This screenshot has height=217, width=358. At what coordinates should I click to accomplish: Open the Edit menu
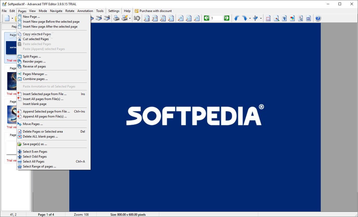coord(12,11)
